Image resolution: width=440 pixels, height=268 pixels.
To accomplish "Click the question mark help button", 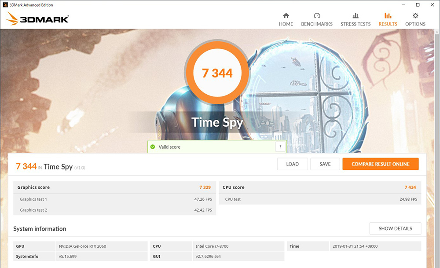I will (x=280, y=147).
